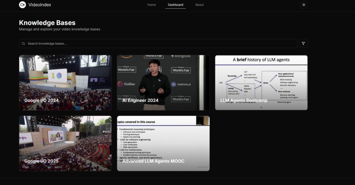Screen dimensions: 355x185
Task: Select the Dashboard nav tab
Action: click(175, 5)
